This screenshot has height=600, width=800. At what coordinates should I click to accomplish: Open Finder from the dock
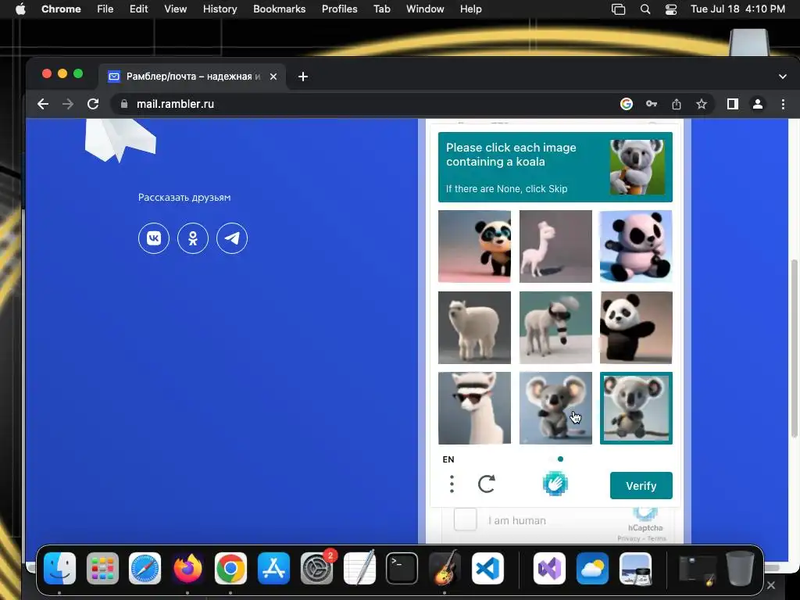click(x=59, y=569)
